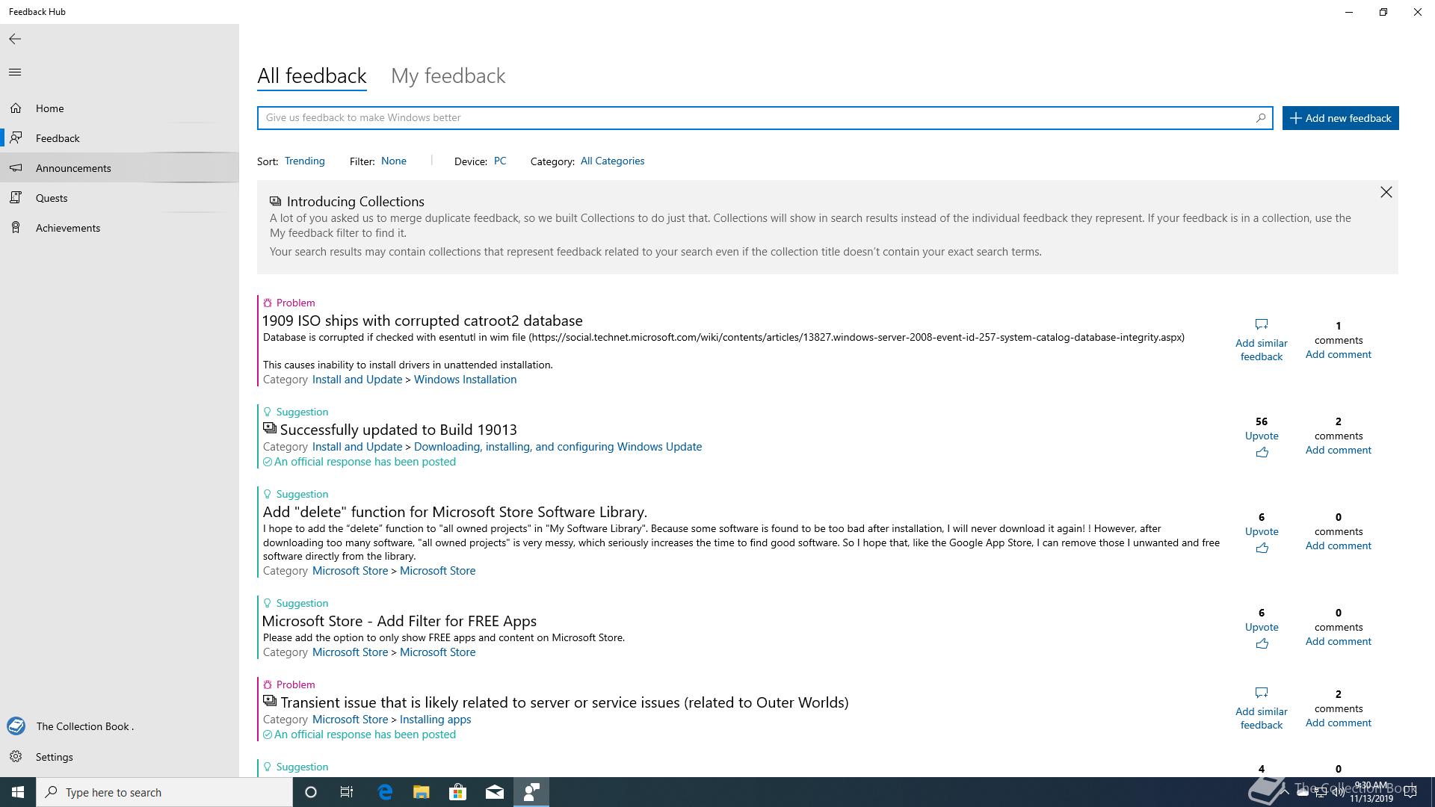The image size is (1435, 807).
Task: Open Downloading, installing, configuring Windows Update link
Action: tap(558, 447)
